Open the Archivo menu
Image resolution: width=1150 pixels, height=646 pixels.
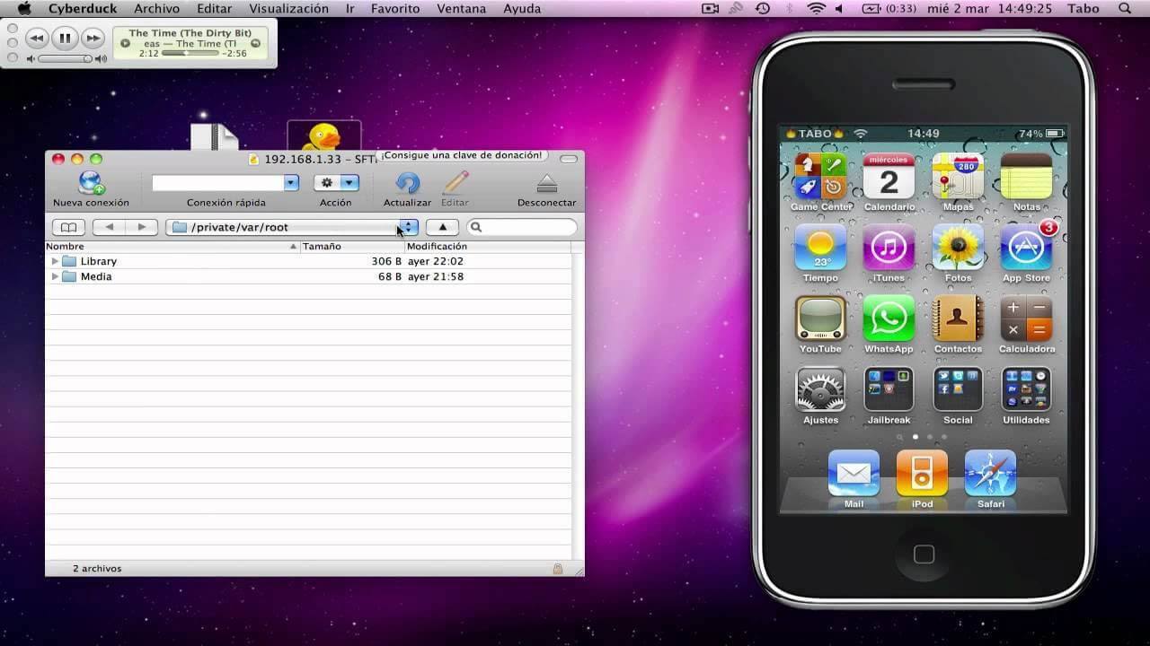pos(156,8)
